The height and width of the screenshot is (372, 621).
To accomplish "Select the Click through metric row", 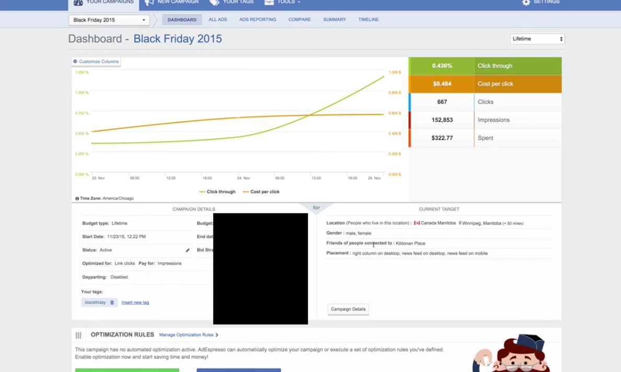I will pyautogui.click(x=485, y=66).
